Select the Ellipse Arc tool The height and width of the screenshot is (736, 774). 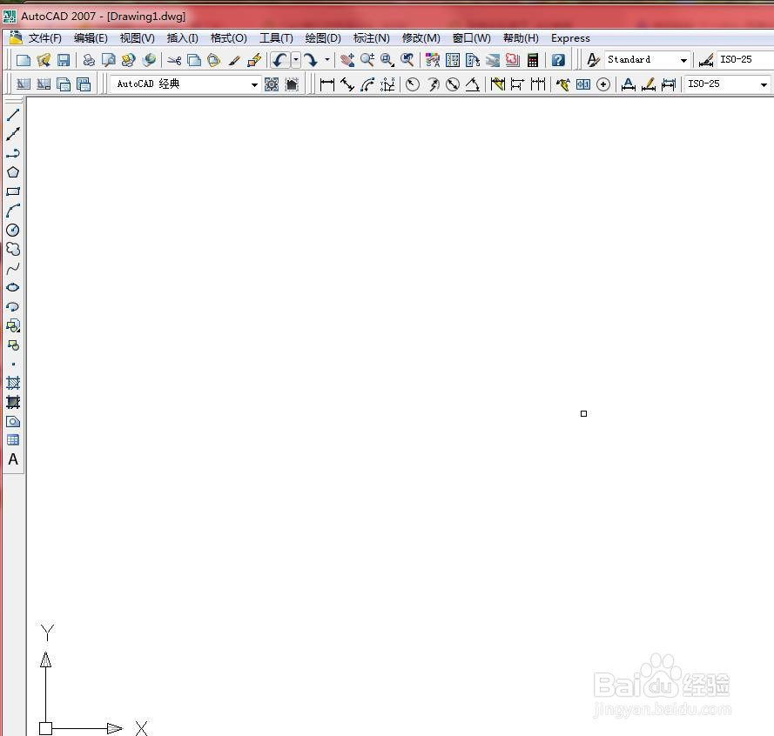(x=13, y=306)
